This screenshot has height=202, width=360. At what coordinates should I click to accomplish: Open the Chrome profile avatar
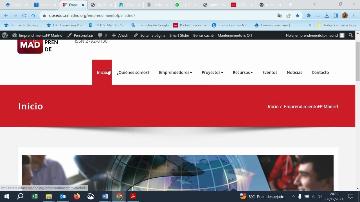(x=345, y=15)
